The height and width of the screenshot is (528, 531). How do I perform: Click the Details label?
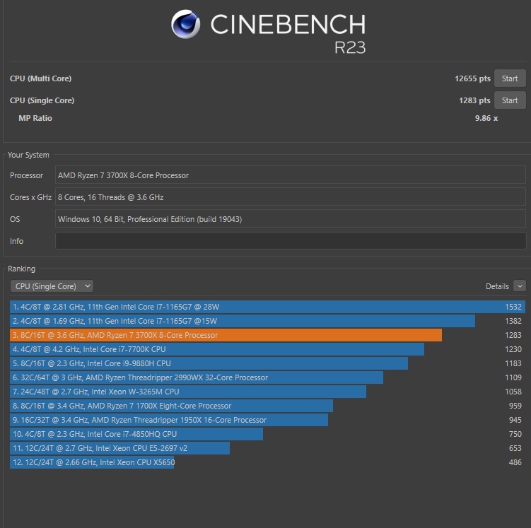click(x=497, y=286)
